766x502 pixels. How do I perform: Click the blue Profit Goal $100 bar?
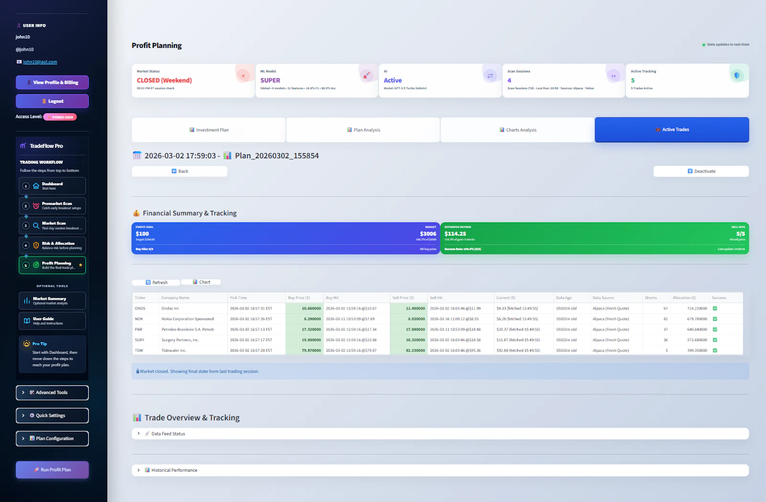pyautogui.click(x=286, y=238)
